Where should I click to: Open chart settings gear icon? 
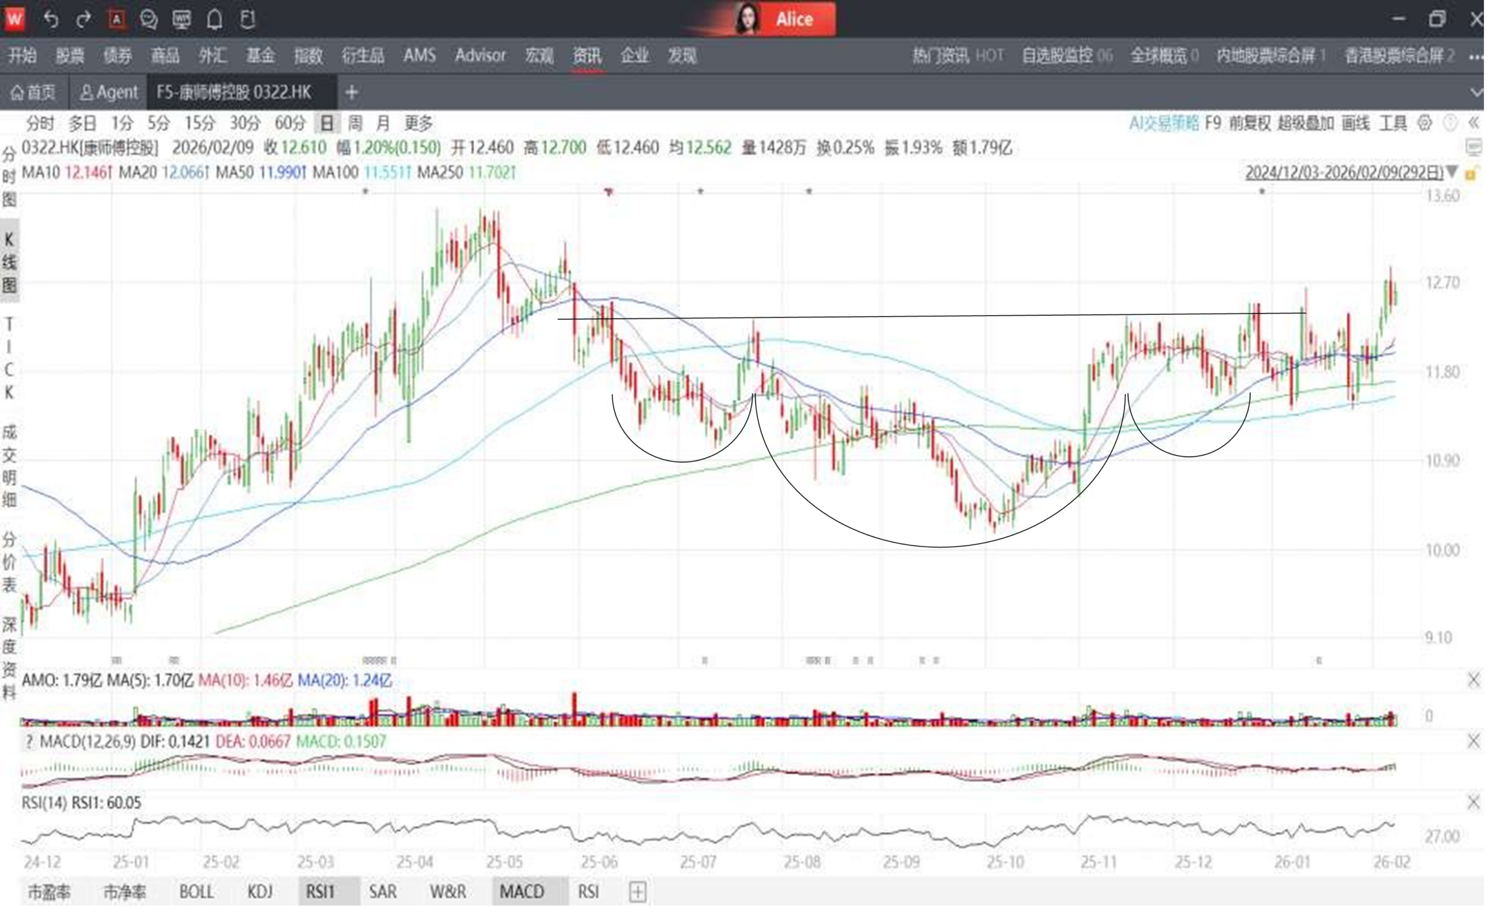1425,123
